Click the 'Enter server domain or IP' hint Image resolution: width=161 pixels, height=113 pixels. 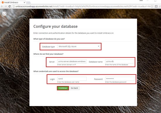[66, 65]
